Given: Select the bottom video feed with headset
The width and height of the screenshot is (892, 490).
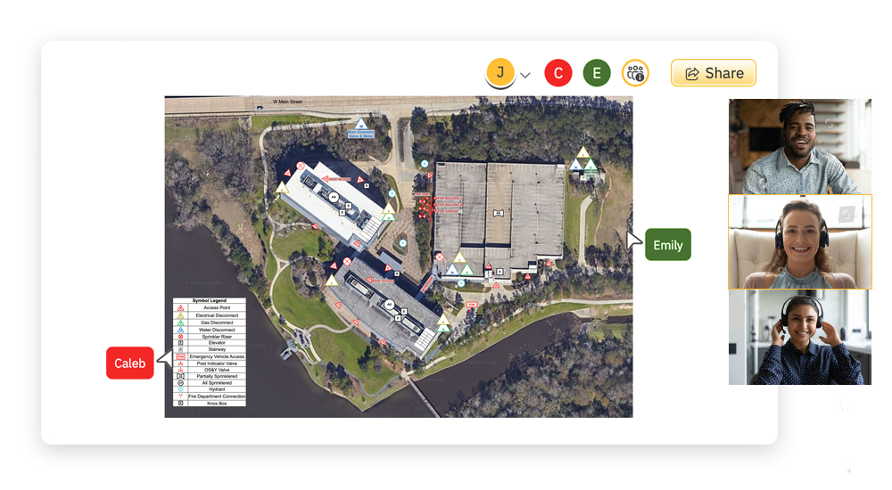Looking at the screenshot, I should tap(799, 338).
